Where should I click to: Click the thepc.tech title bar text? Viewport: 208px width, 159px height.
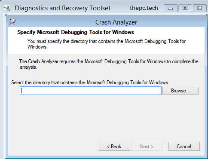(x=144, y=8)
